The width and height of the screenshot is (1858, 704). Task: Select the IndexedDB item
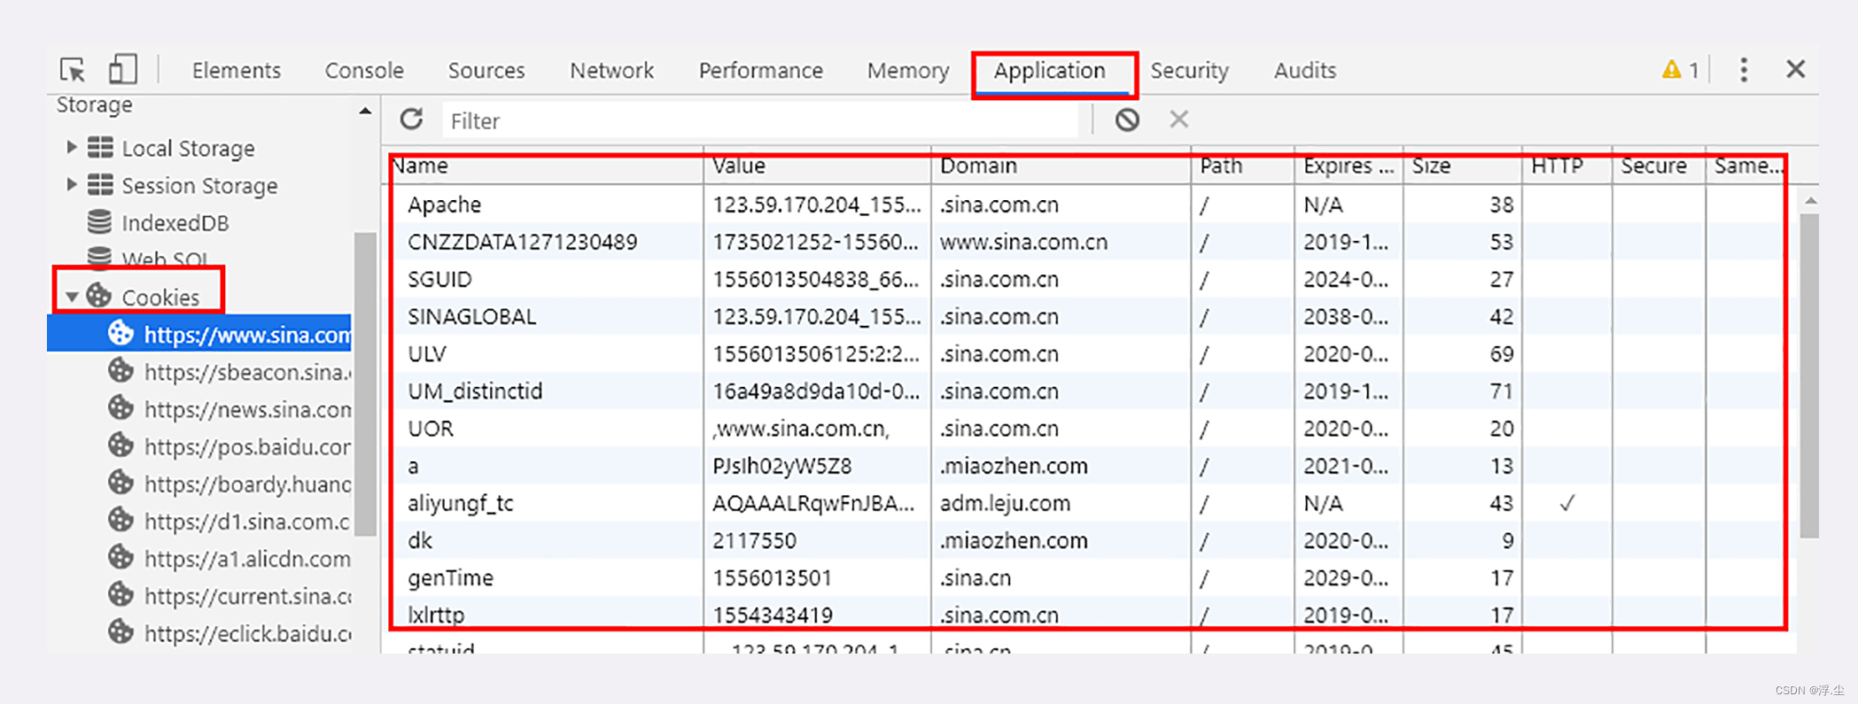[175, 223]
